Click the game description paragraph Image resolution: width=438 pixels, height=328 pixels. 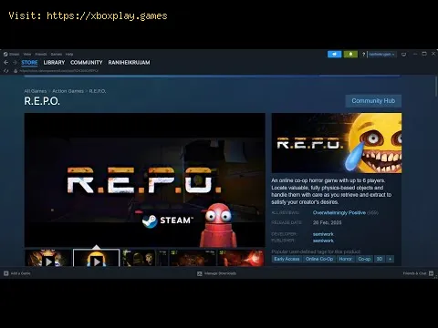coord(331,191)
